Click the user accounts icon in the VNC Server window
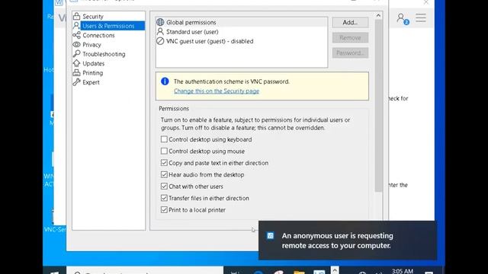This screenshot has width=488, height=274. coord(403,18)
